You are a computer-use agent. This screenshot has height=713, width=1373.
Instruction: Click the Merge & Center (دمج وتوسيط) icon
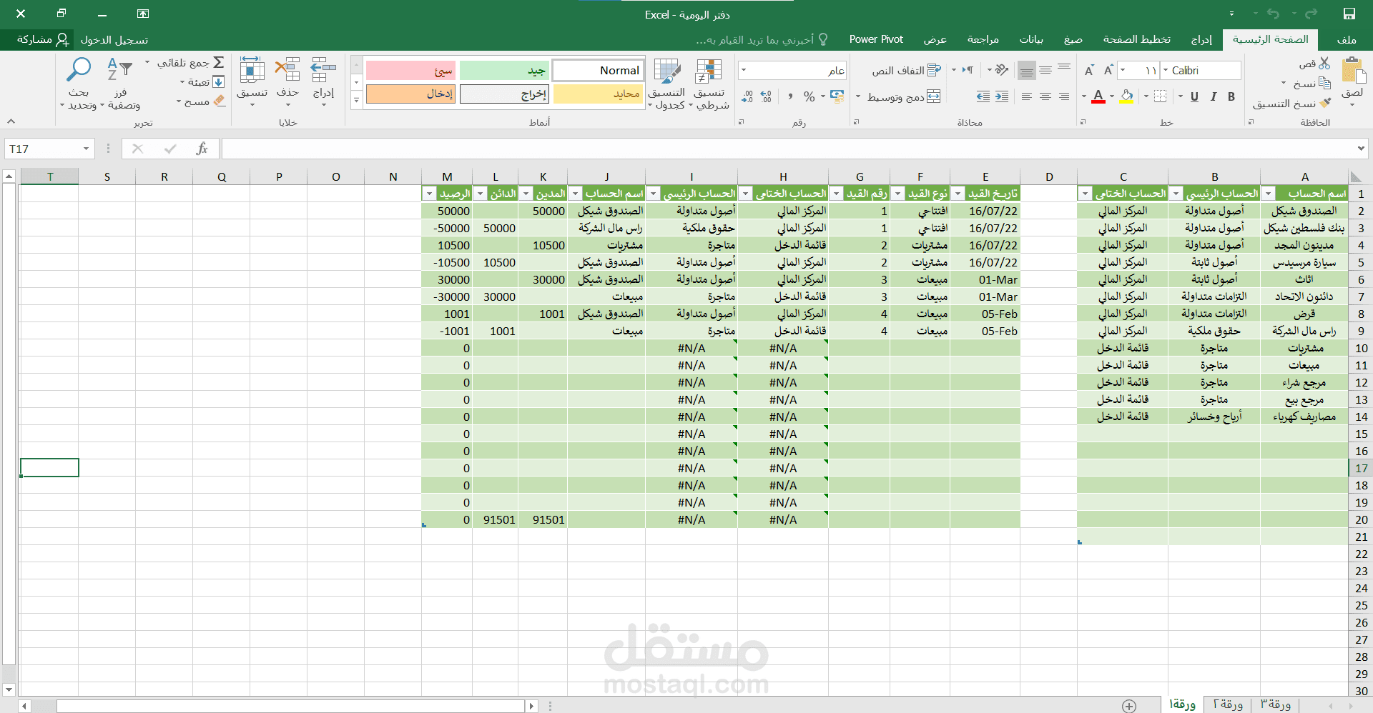click(x=933, y=96)
